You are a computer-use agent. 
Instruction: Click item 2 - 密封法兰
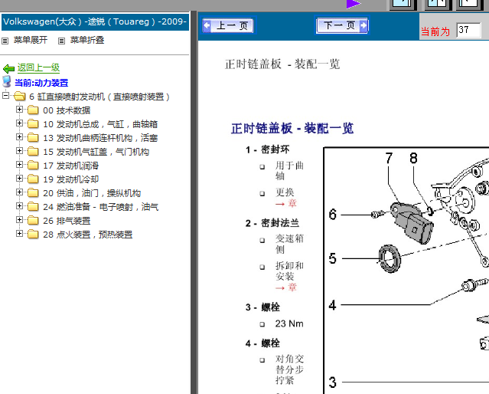coord(272,223)
